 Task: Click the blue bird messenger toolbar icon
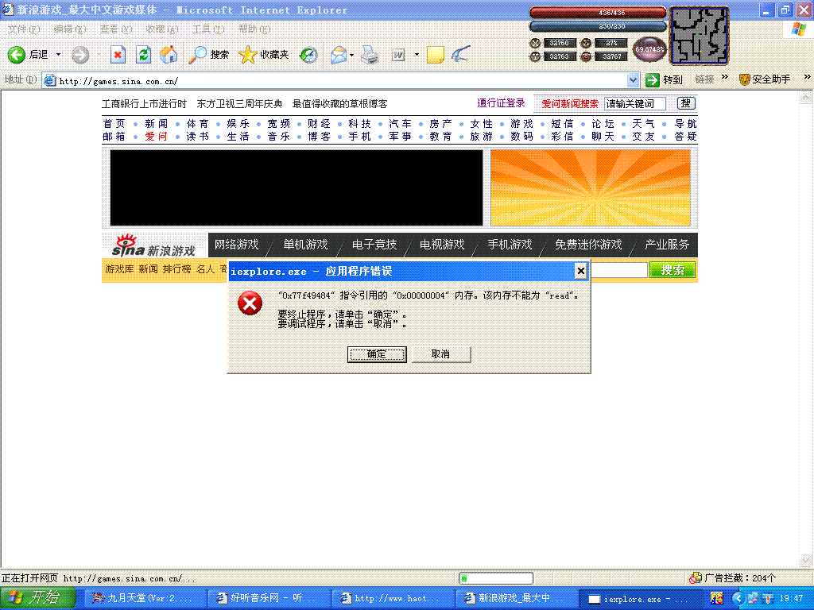tap(460, 54)
